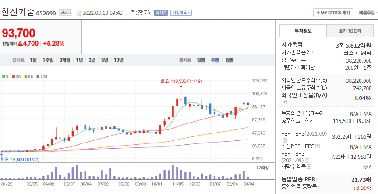378x194 pixels.
Task: Expand the 시가총액순위 arrow link
Action: click(x=313, y=52)
